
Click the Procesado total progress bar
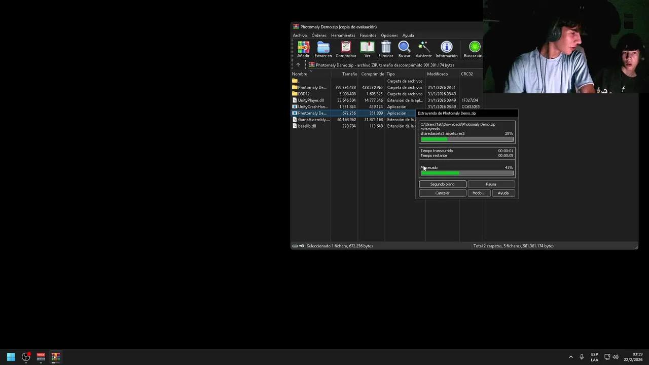point(467,173)
